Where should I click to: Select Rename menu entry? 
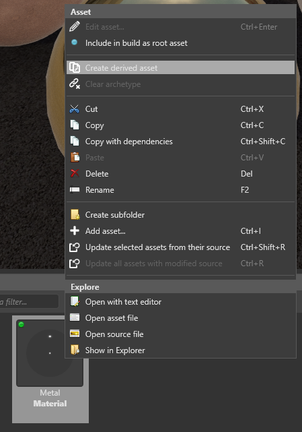point(180,190)
